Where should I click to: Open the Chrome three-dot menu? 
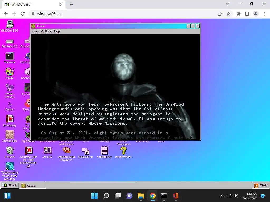click(x=264, y=14)
